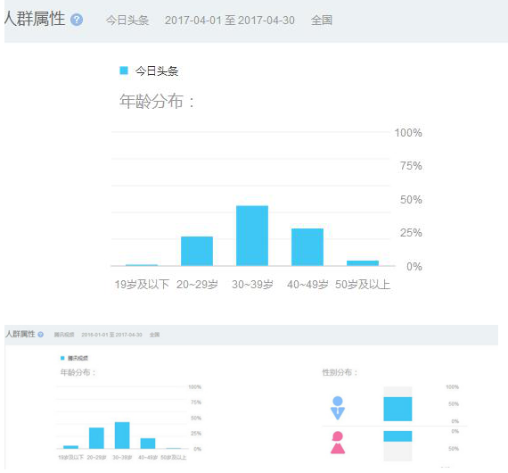Click the date range ending 2017-04-30 in lower header
508x473 pixels.
pos(111,335)
